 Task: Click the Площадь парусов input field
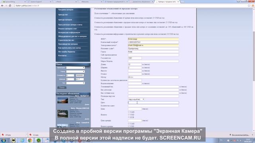(x=153, y=96)
